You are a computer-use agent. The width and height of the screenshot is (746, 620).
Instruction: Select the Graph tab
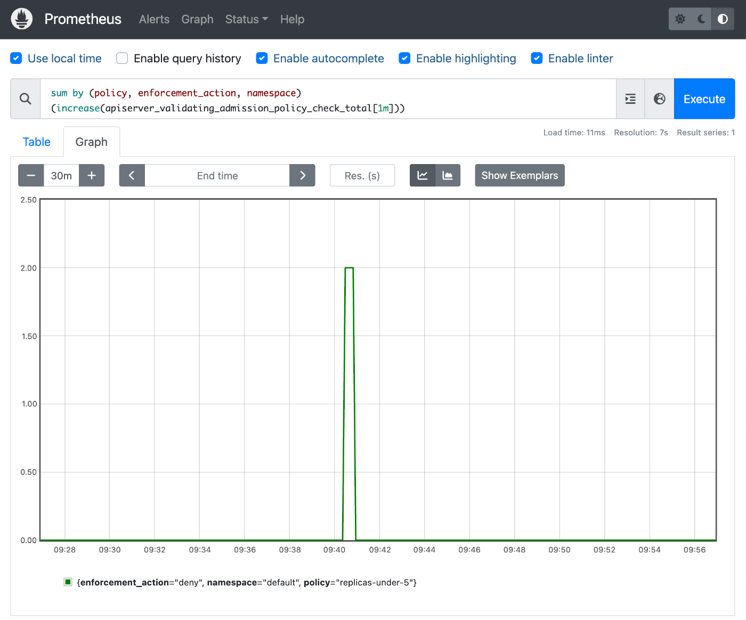92,142
